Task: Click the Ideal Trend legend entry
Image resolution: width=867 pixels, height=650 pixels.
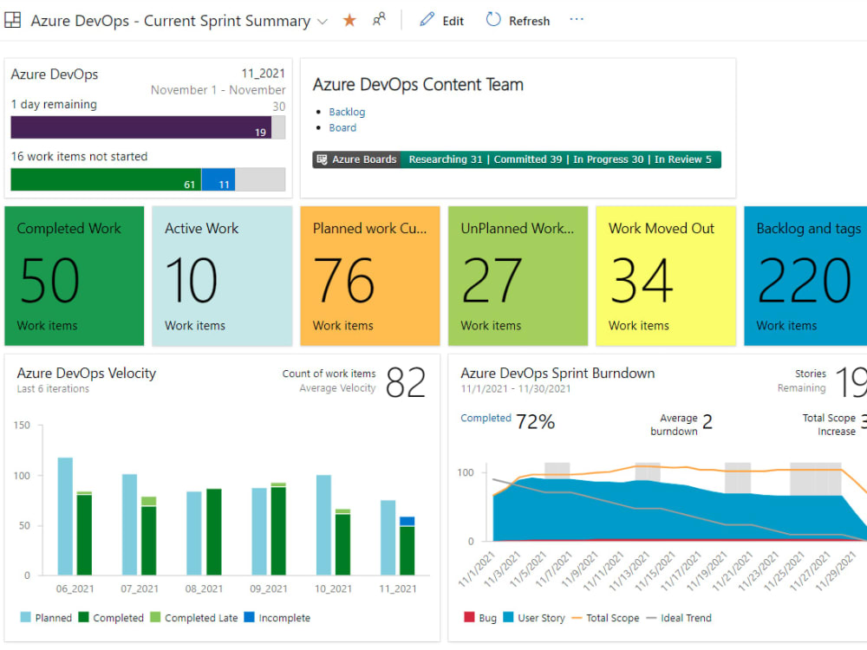Action: coord(679,617)
